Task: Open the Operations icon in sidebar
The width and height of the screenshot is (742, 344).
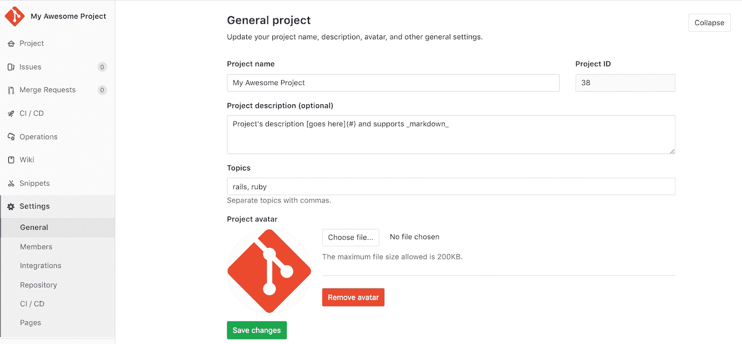Action: [x=12, y=136]
